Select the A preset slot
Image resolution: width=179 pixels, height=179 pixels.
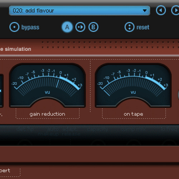tap(67, 27)
